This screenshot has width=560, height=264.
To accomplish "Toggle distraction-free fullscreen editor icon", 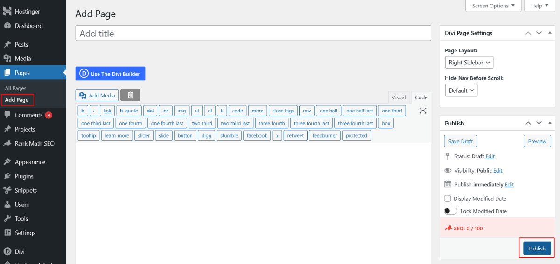I will point(423,111).
